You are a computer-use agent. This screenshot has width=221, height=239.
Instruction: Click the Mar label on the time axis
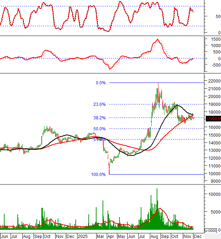100,236
